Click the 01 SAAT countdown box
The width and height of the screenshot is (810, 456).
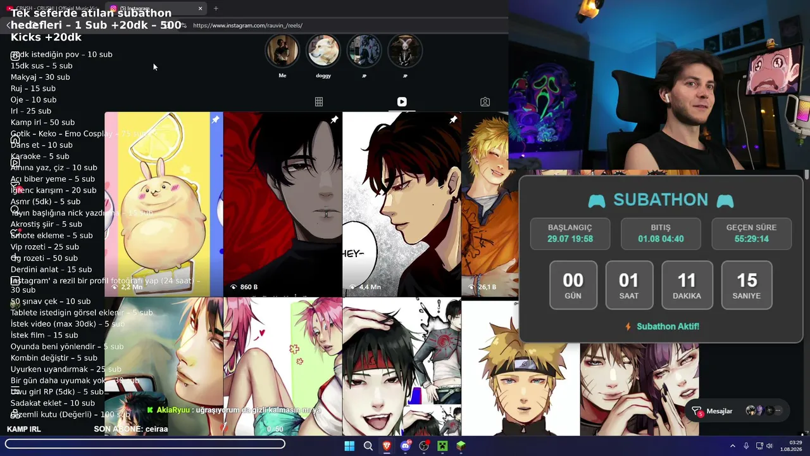pyautogui.click(x=629, y=285)
